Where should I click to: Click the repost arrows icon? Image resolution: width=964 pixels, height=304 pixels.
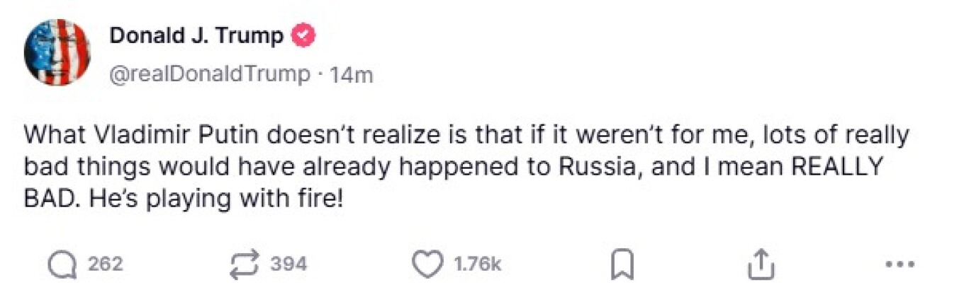click(x=245, y=264)
